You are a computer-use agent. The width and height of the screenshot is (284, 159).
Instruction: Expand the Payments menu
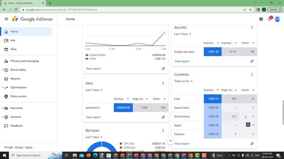point(16,108)
